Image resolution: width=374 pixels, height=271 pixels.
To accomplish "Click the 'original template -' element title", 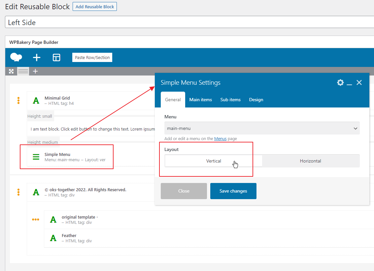I will click(x=80, y=217).
